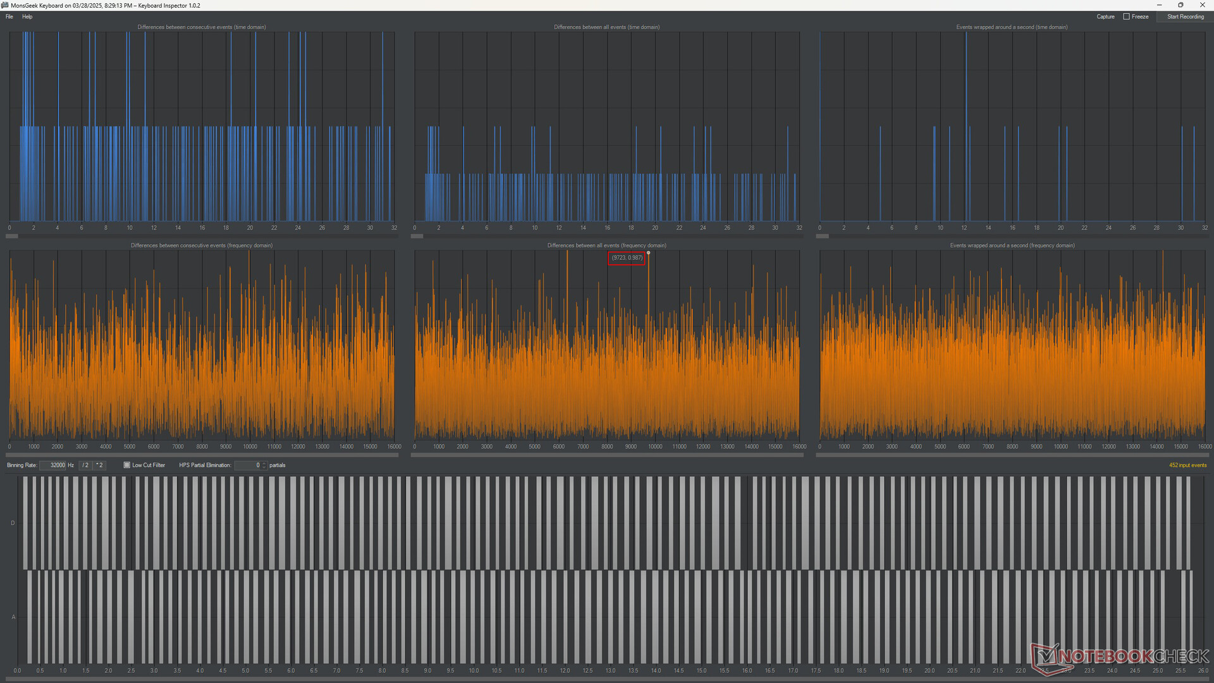Click the HPS Partial Elimination value field
The image size is (1214, 683).
point(248,465)
